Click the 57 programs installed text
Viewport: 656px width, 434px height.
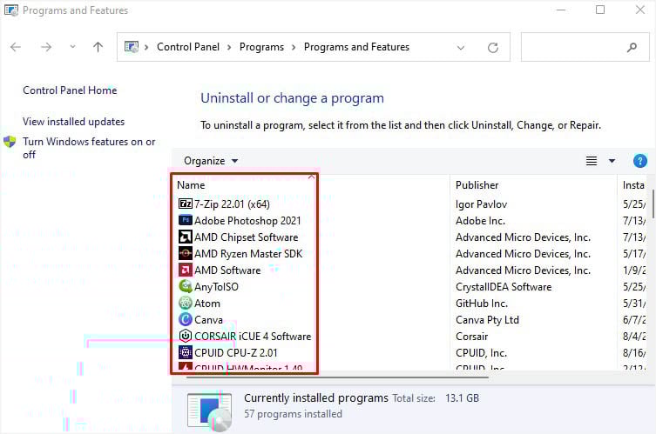point(293,413)
